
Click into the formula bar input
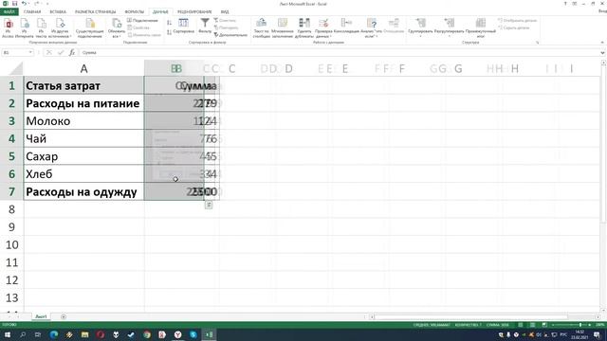click(340, 53)
